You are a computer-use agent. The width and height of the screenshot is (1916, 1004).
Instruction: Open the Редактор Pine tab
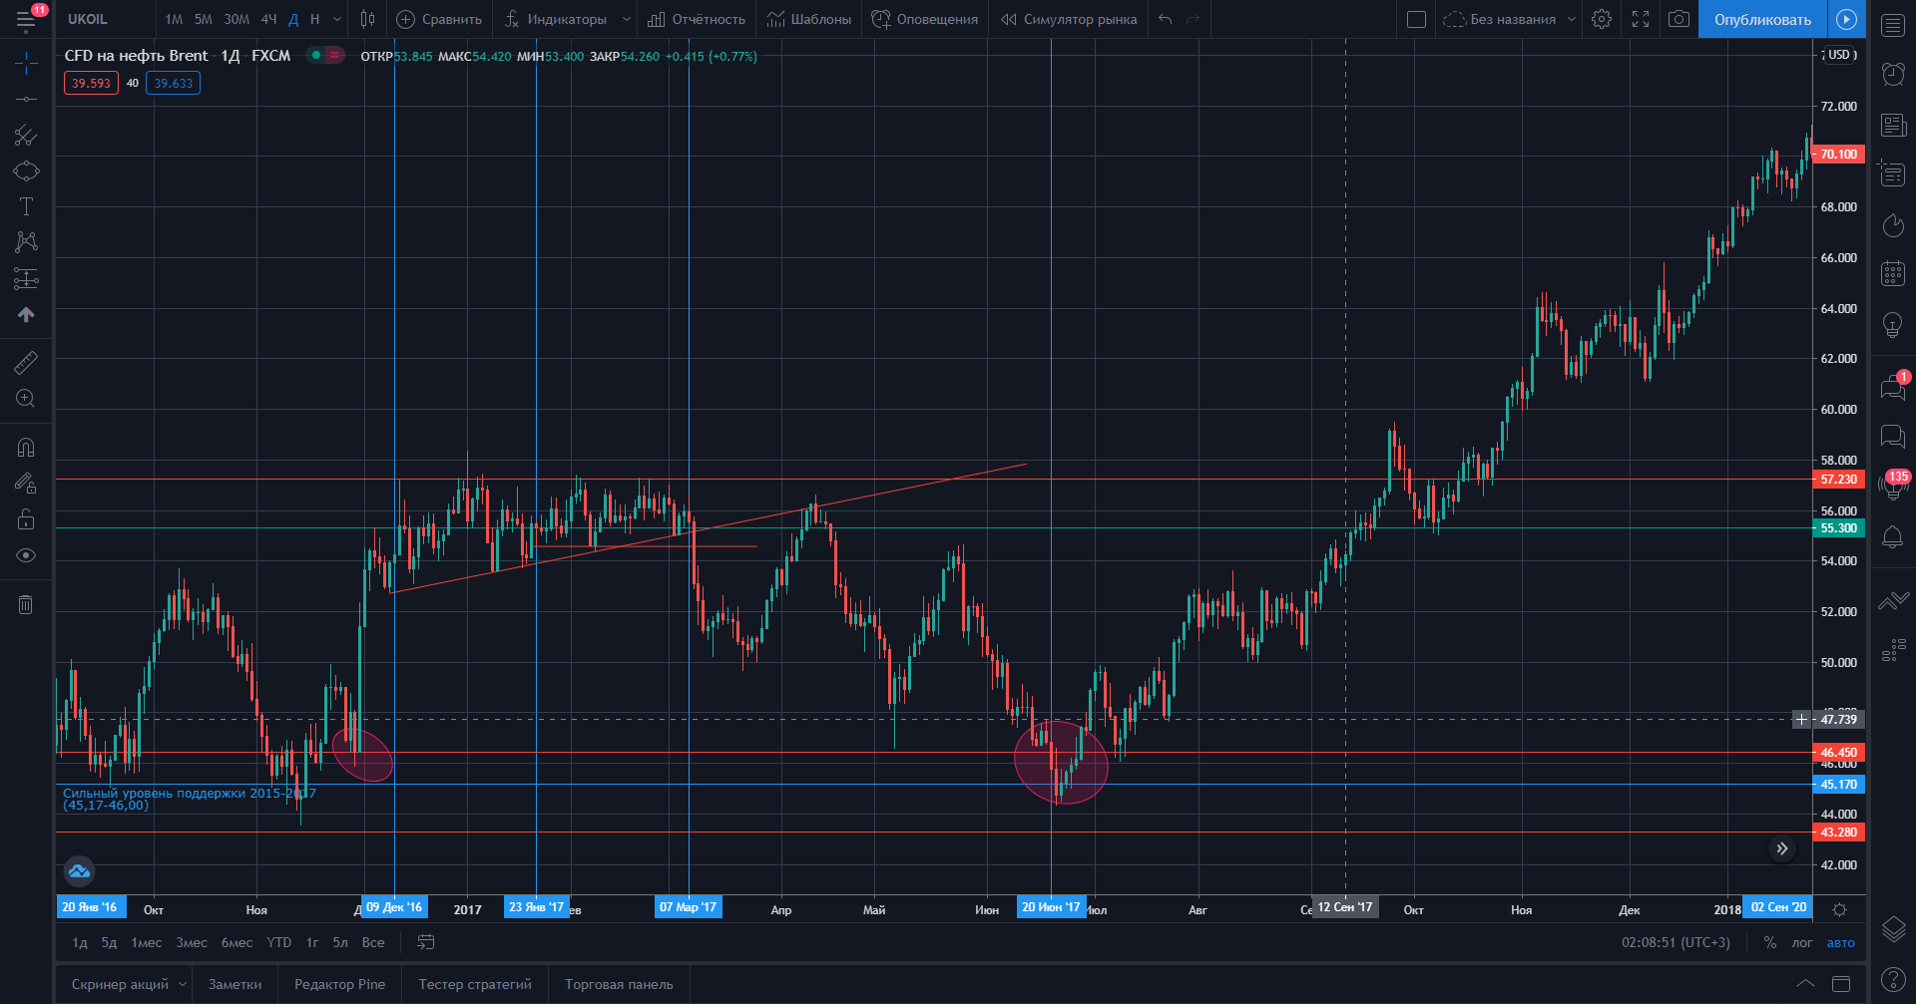(339, 984)
